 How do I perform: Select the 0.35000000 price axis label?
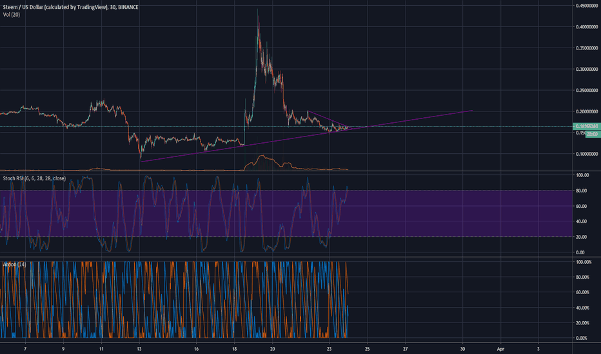coord(586,48)
